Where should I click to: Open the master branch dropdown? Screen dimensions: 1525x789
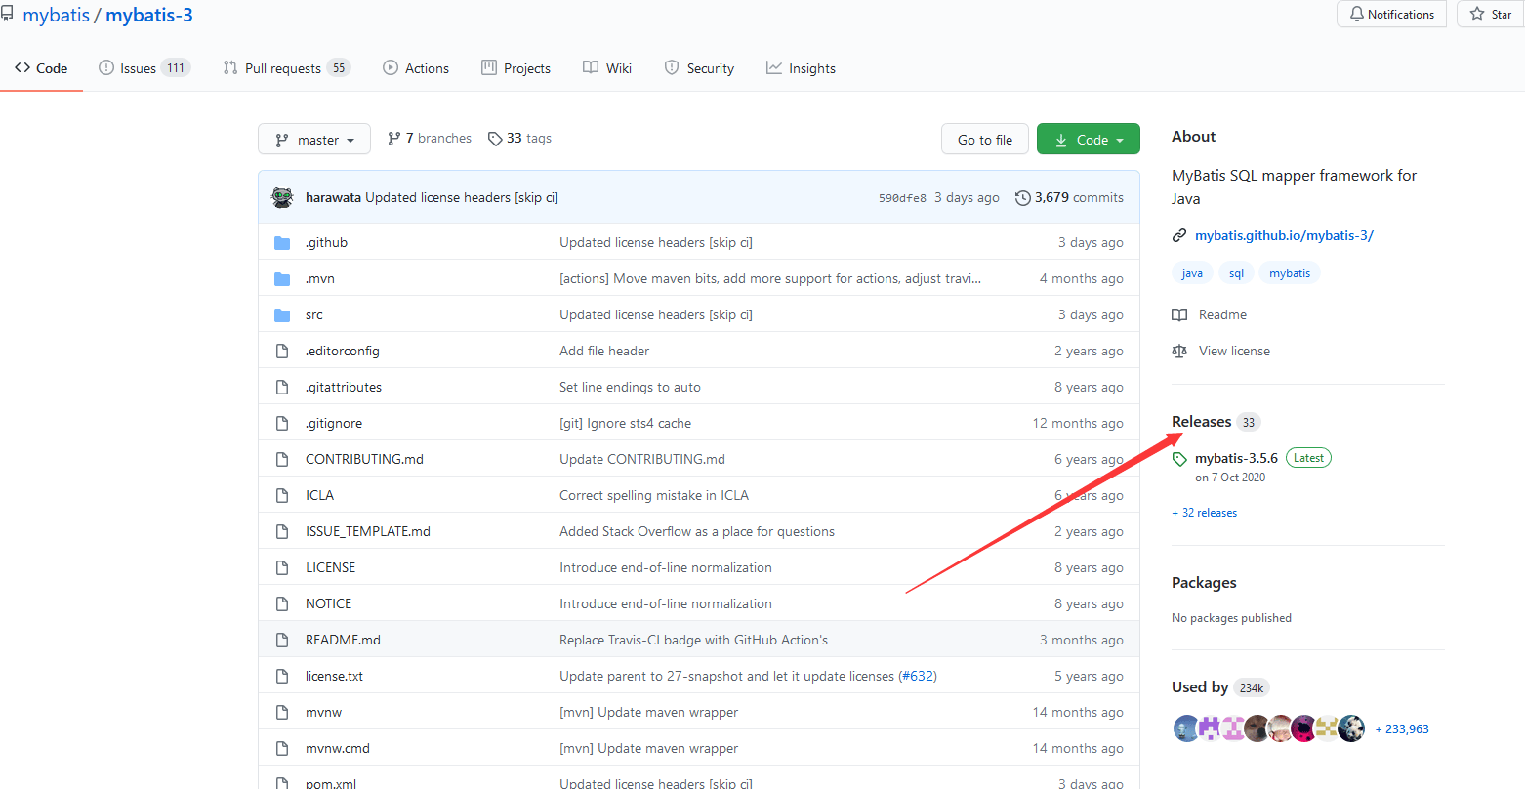[x=314, y=140]
